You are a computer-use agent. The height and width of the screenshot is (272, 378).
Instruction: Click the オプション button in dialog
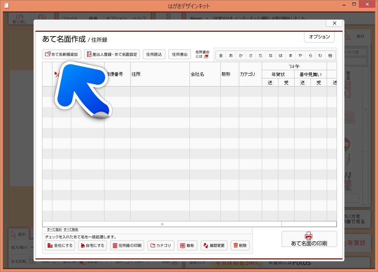click(x=319, y=37)
